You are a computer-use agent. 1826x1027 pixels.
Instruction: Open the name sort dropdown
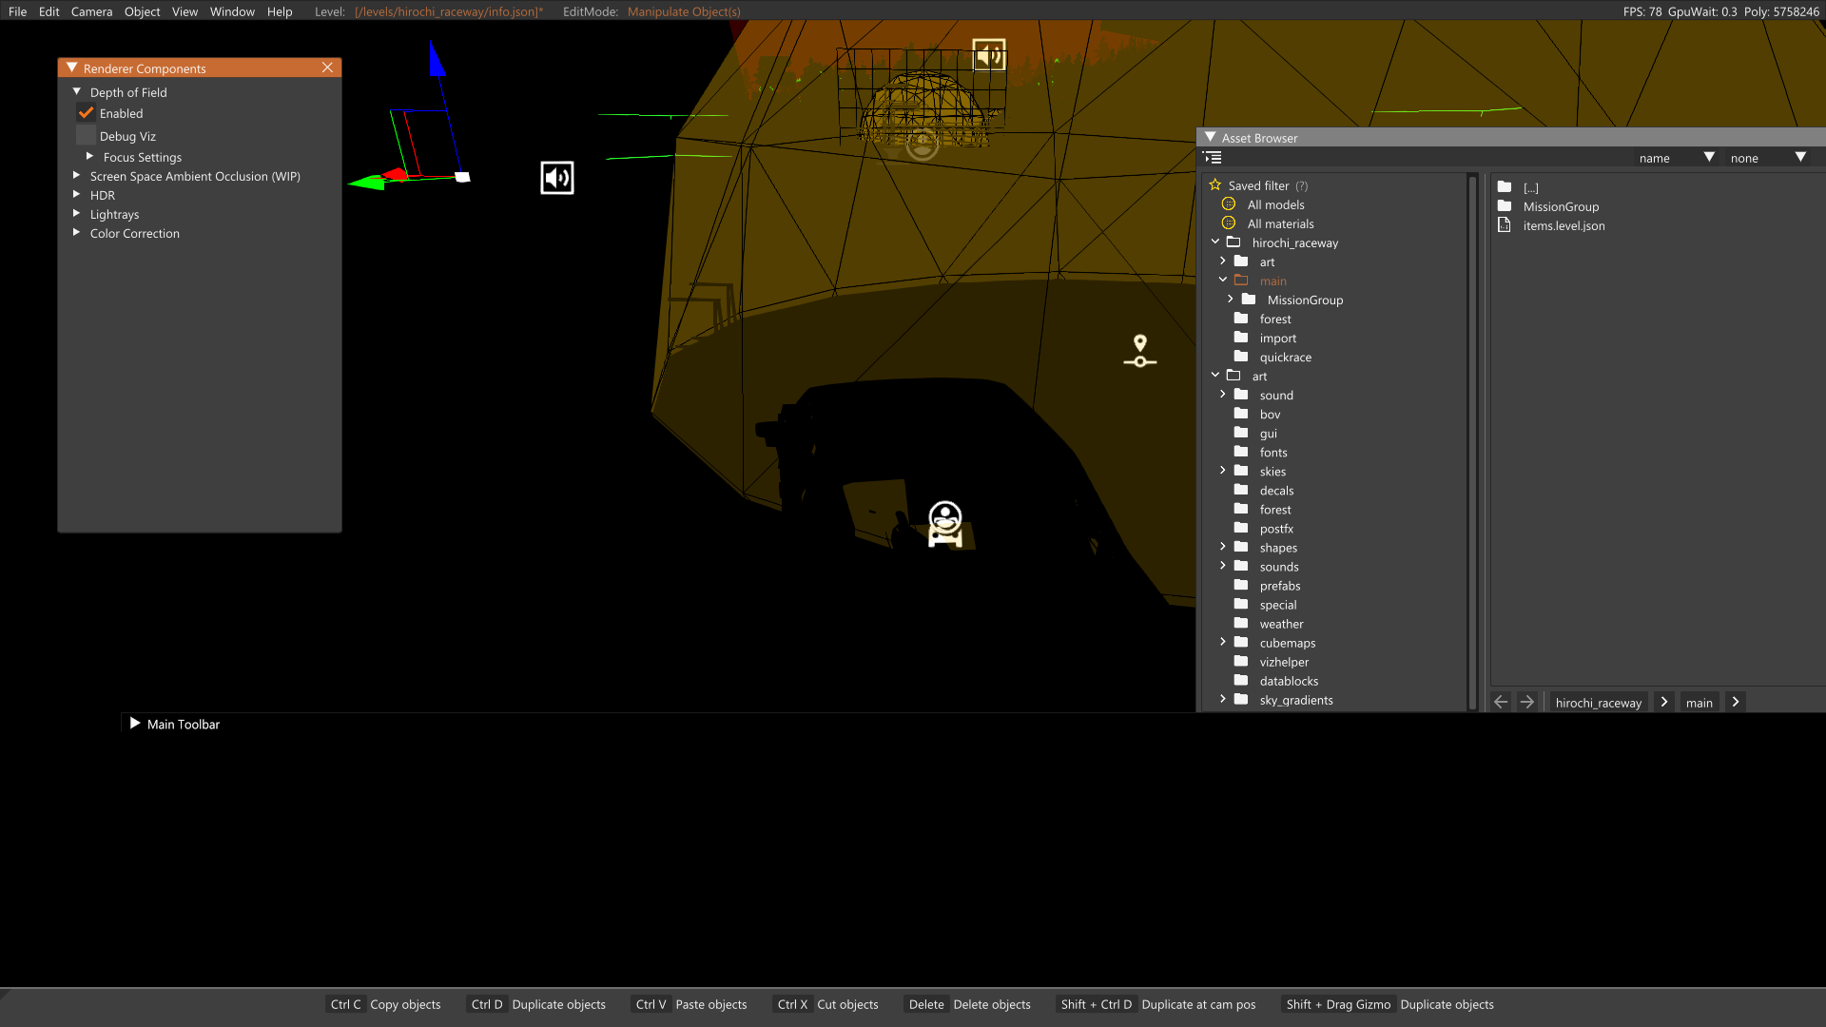(1677, 158)
